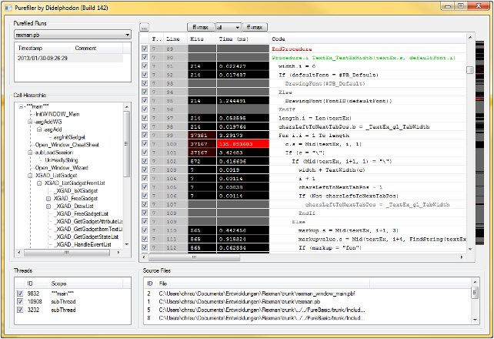
Task: Toggle the subThread 10908 checkbox
Action: 20,301
